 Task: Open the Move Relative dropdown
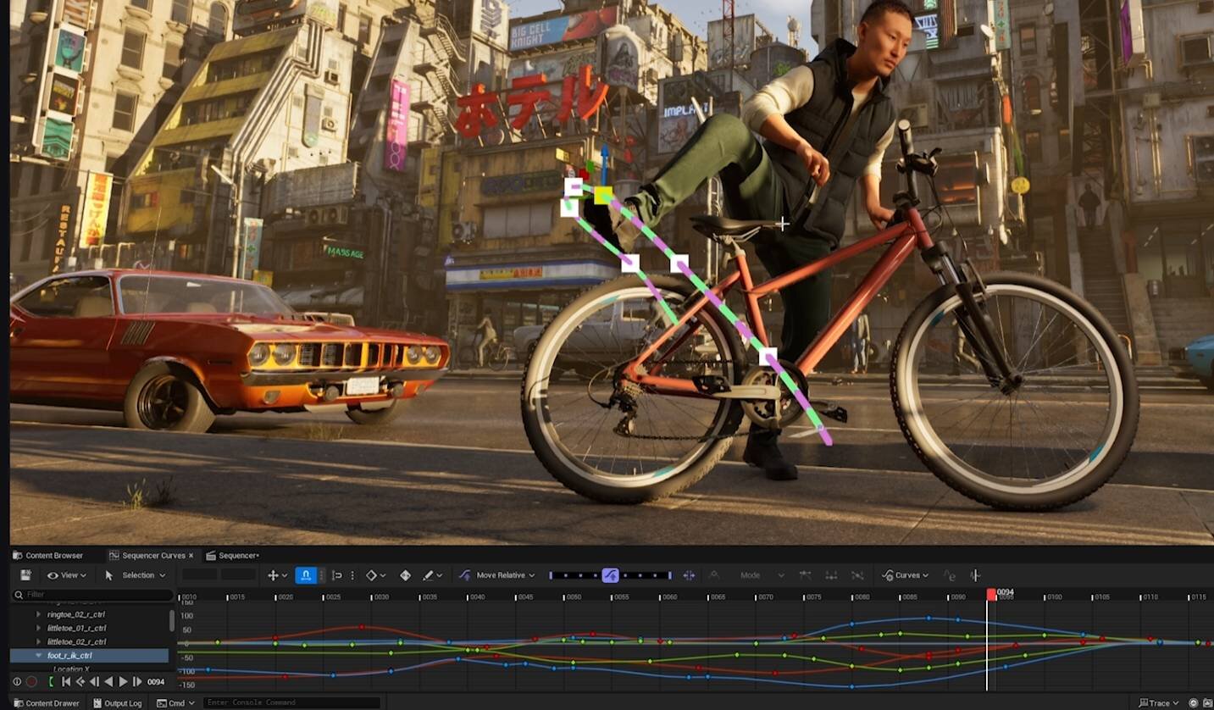[x=531, y=575]
